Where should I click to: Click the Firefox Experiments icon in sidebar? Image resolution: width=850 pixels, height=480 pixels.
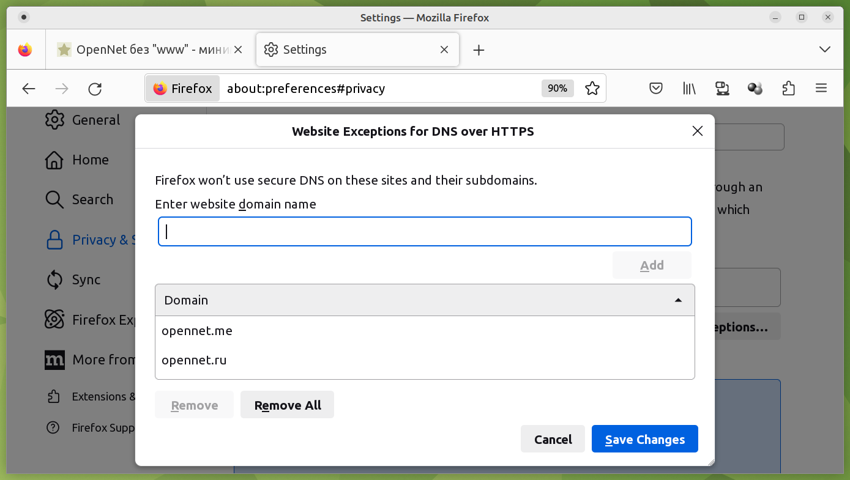(x=54, y=319)
